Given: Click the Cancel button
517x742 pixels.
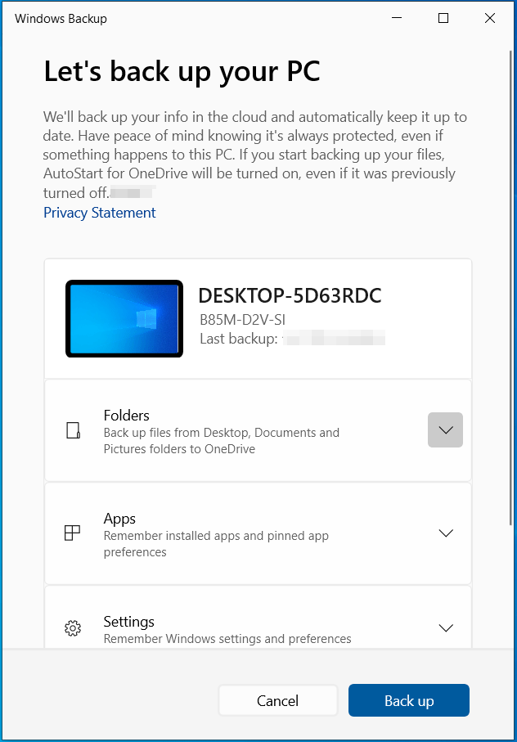Looking at the screenshot, I should click(x=277, y=700).
